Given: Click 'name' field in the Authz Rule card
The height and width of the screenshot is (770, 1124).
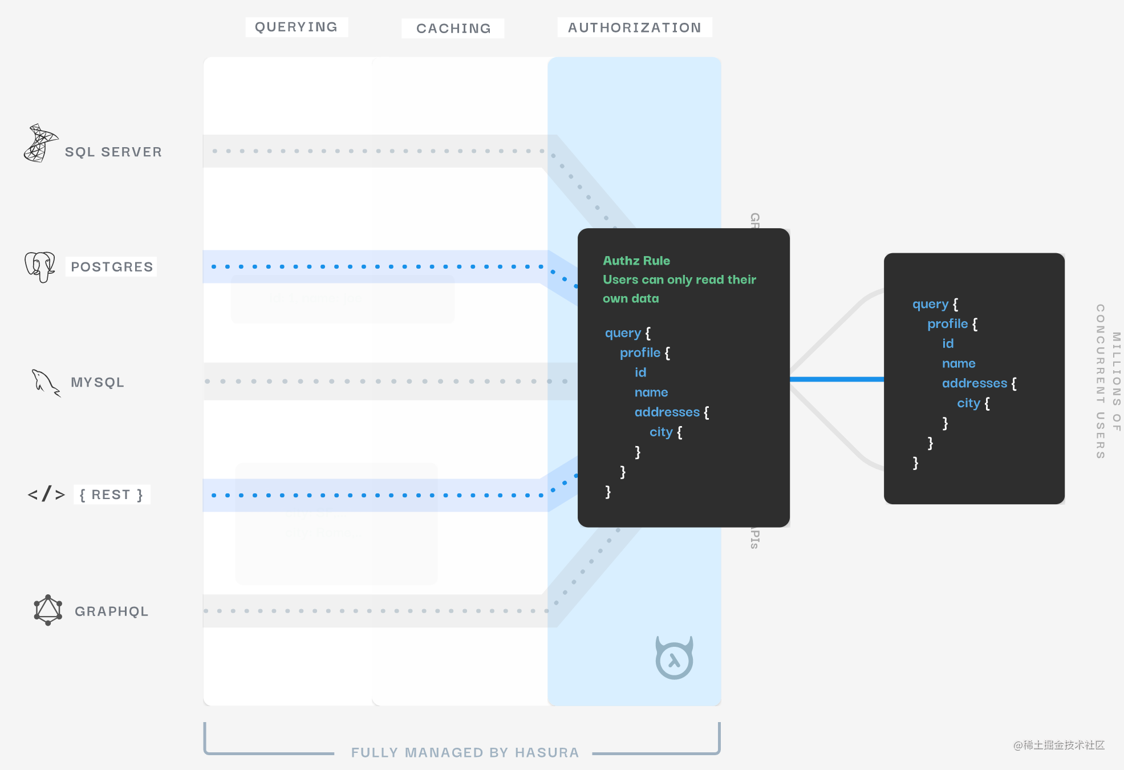Looking at the screenshot, I should coord(651,392).
